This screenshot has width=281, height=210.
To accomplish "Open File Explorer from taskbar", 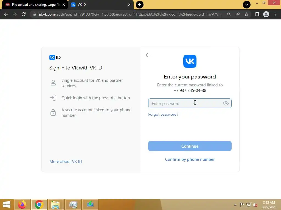I will (x=55, y=205).
